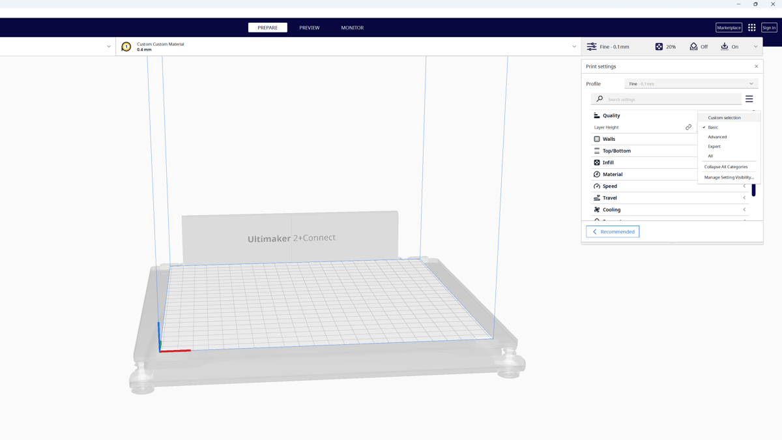782x440 pixels.
Task: Expand the Travel category chevron
Action: [744, 198]
